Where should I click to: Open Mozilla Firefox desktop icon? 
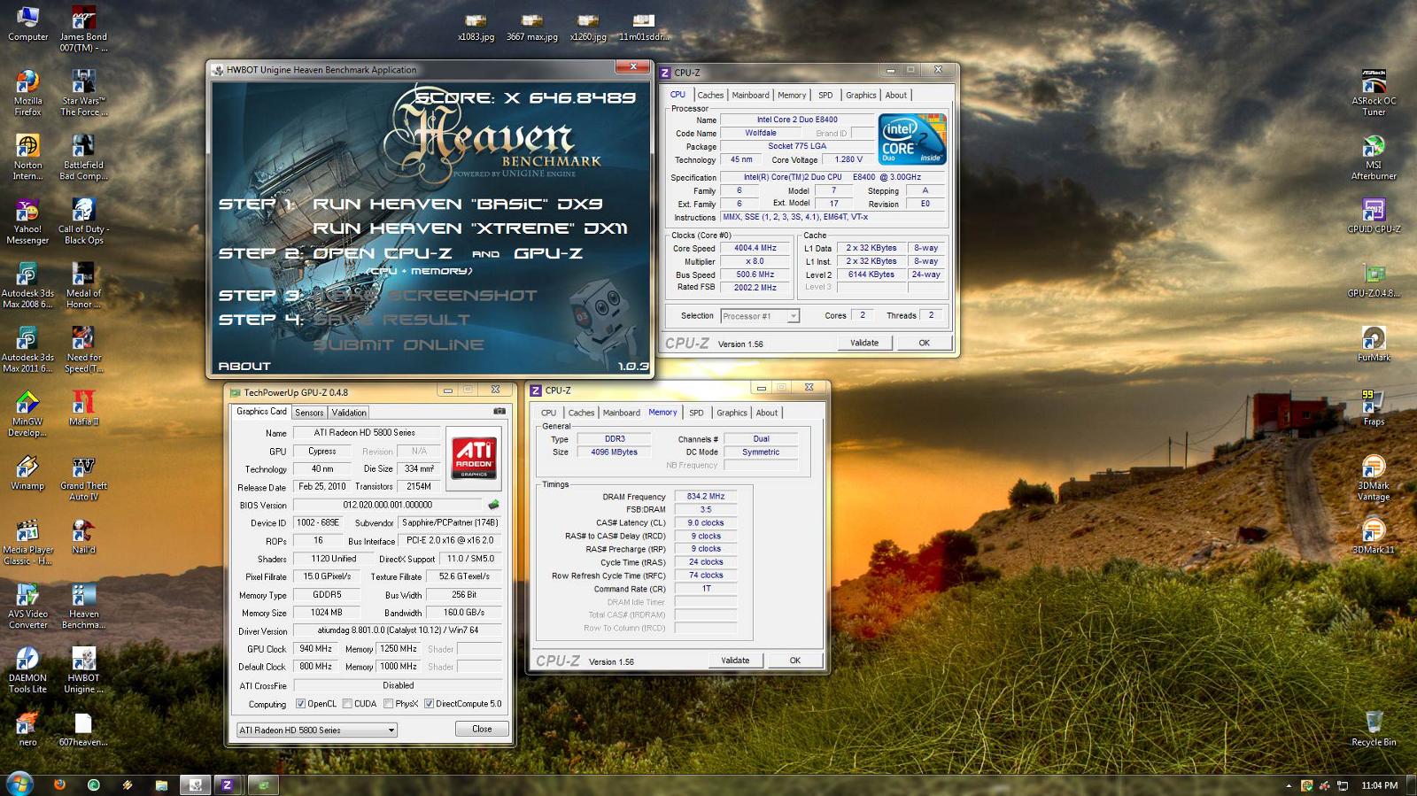click(x=27, y=93)
